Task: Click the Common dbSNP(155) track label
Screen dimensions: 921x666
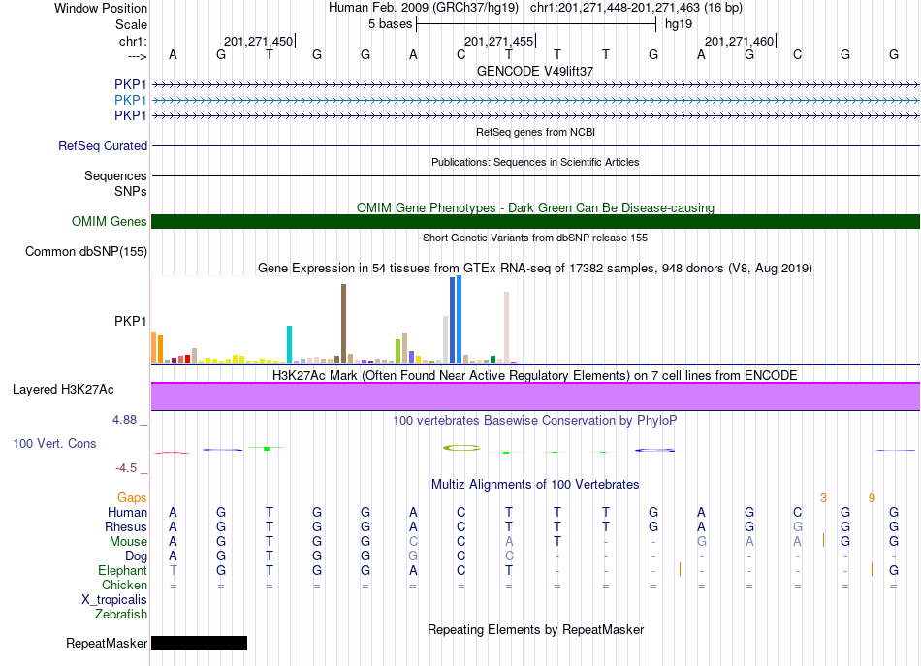Action: [x=86, y=252]
